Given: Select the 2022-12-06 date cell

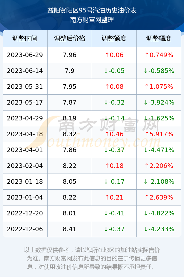Looking at the screenshot, I should point(25,229).
